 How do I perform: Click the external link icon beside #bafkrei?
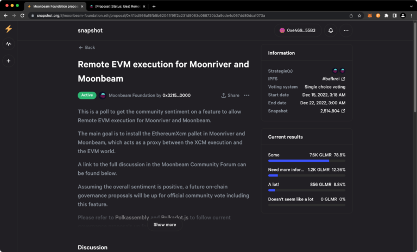[x=343, y=79]
